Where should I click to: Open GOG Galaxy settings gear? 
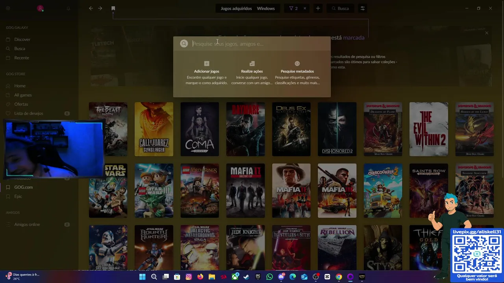[x=8, y=8]
